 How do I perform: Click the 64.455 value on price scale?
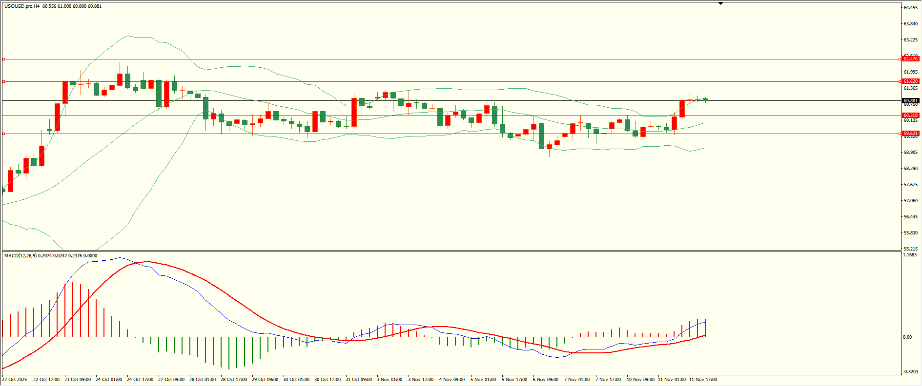pyautogui.click(x=910, y=8)
